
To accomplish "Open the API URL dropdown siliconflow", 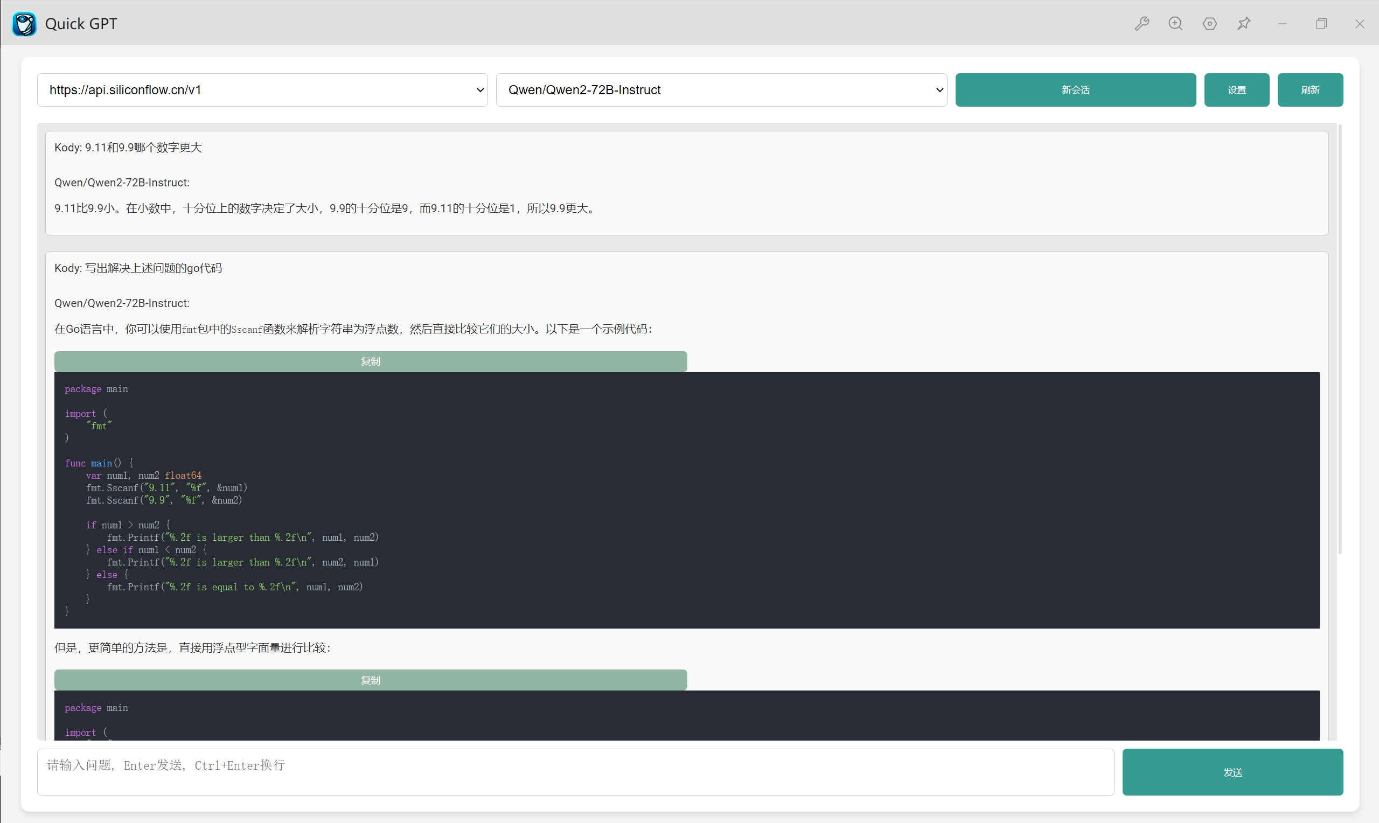I will pyautogui.click(x=262, y=90).
